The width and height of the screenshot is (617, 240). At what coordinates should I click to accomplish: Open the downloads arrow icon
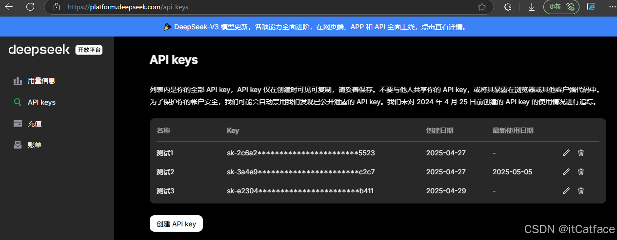point(532,7)
